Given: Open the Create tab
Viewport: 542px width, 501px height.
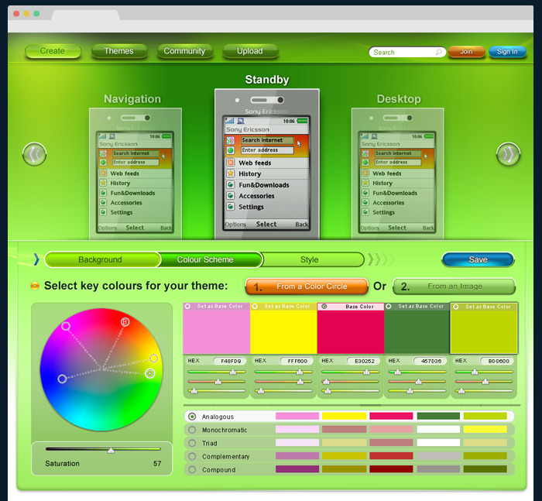Looking at the screenshot, I should (x=53, y=51).
